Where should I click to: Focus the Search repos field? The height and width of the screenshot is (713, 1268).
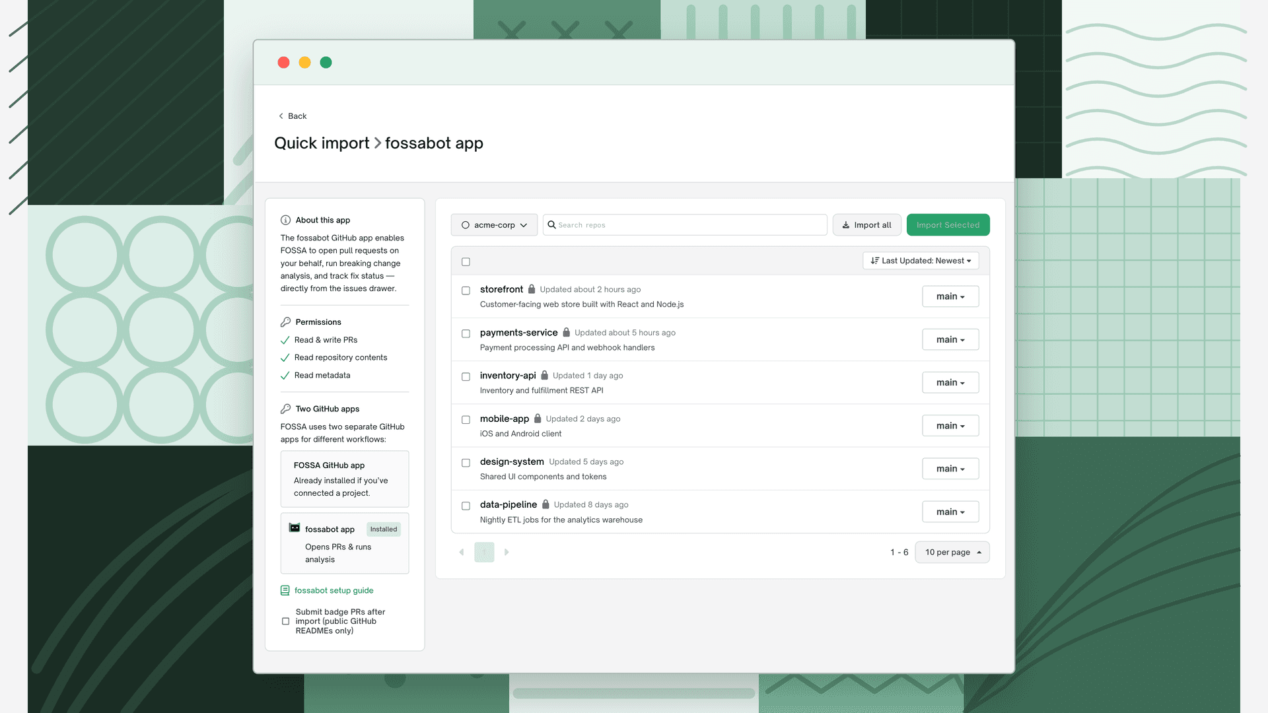coord(685,224)
